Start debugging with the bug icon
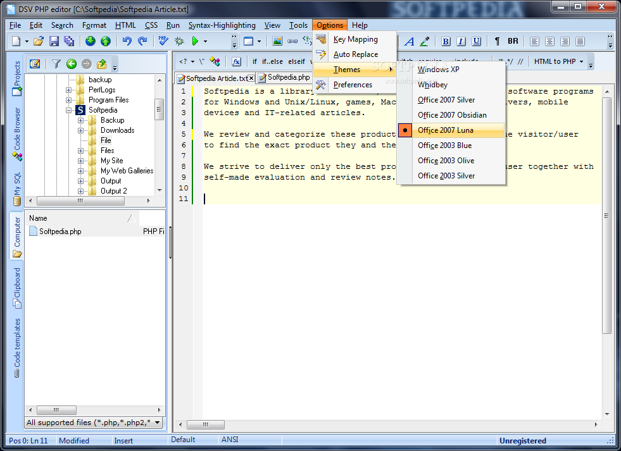This screenshot has width=621, height=451. [179, 41]
